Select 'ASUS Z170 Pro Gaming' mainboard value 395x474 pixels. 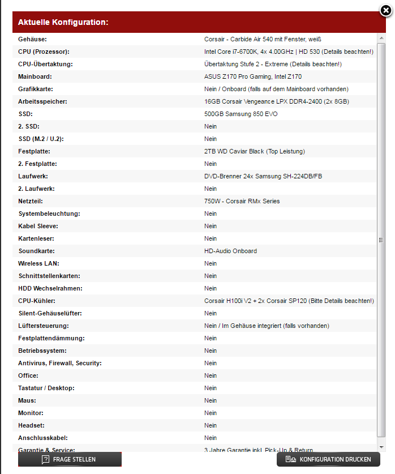click(253, 76)
